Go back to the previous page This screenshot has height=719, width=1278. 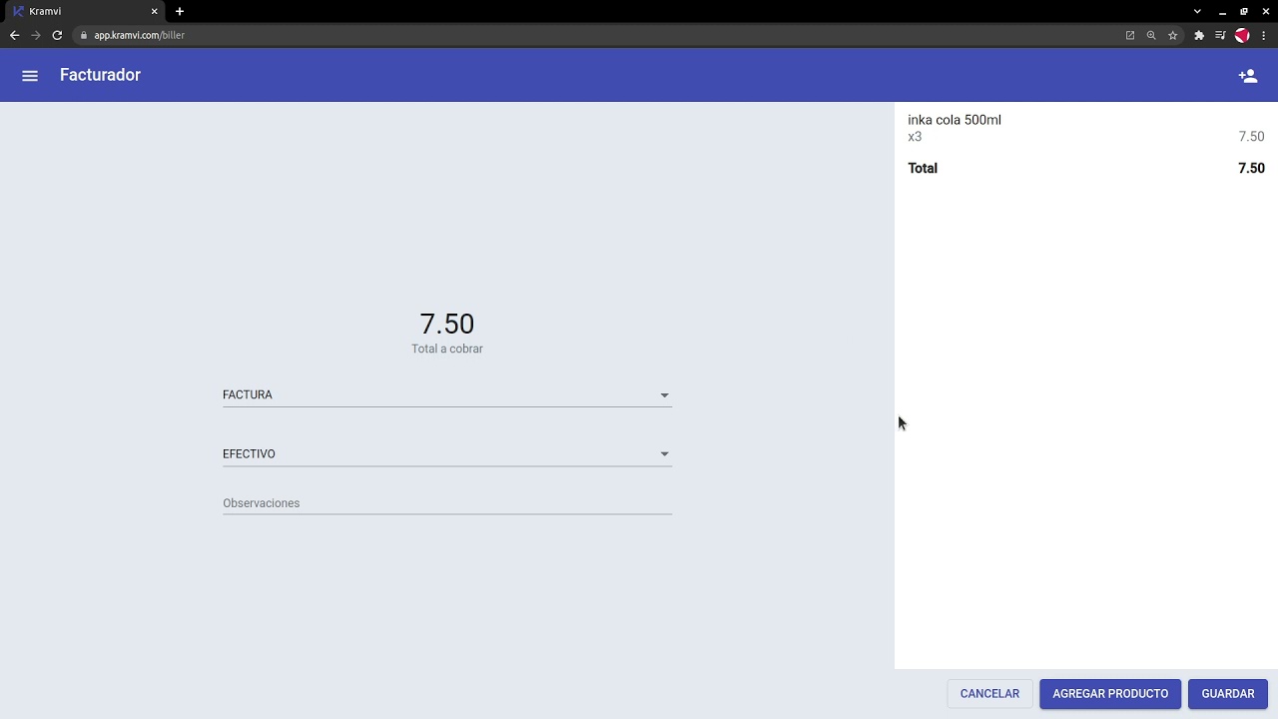coord(14,35)
